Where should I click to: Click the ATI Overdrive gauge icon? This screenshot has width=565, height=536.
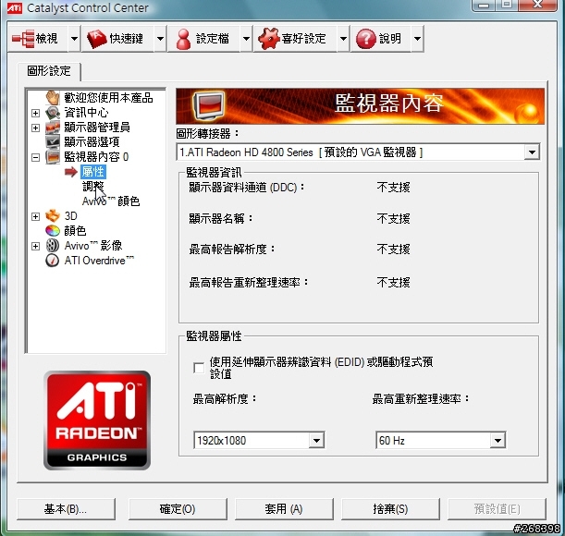point(53,261)
